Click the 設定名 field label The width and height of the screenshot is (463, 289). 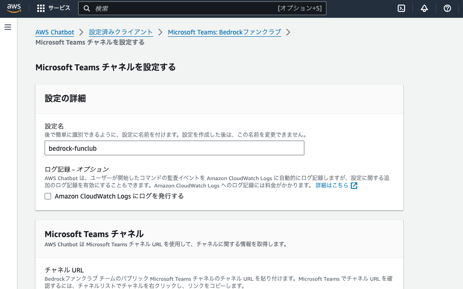54,126
